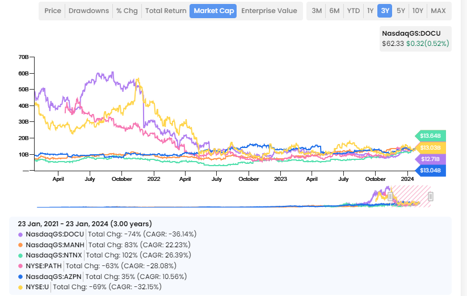Image resolution: width=467 pixels, height=296 pixels.
Task: Click the yellow NYSE:U legend dot
Action: tap(20, 287)
